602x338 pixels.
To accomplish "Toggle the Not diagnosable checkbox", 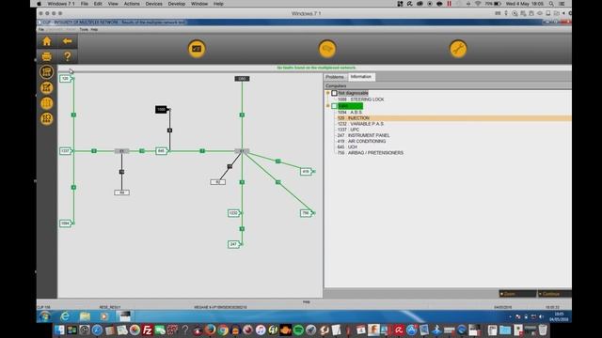I will tap(335, 93).
